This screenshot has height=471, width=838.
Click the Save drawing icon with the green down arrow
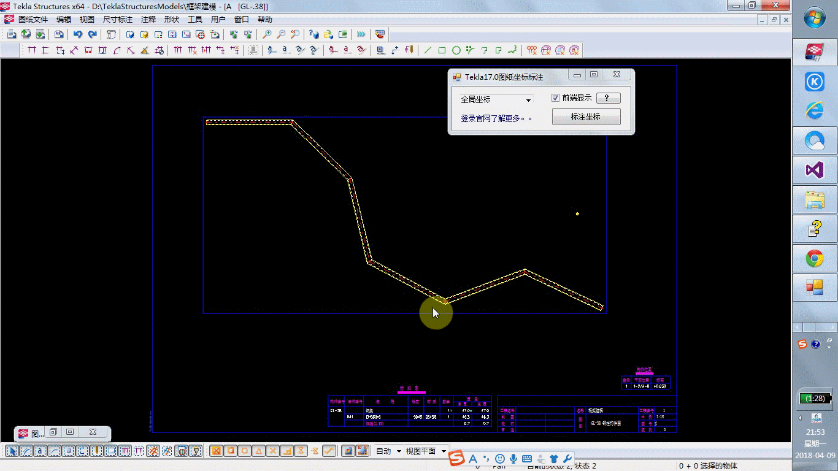[x=39, y=34]
